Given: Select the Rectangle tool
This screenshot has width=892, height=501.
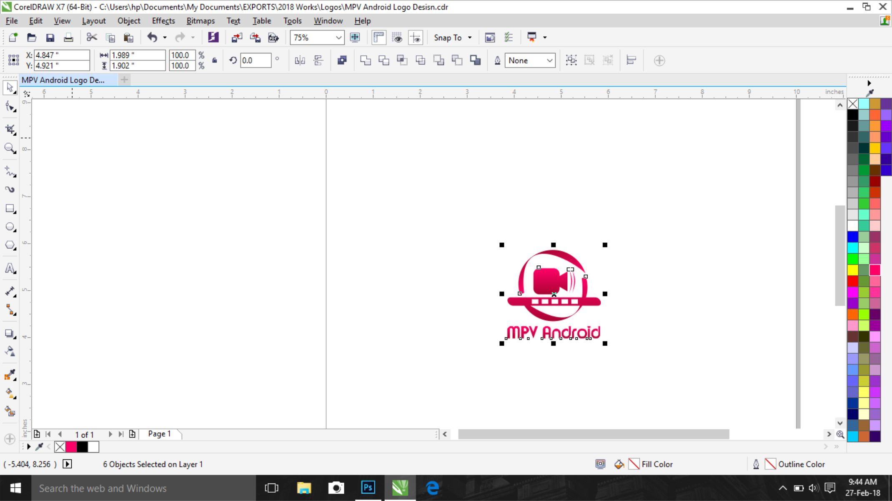Looking at the screenshot, I should tap(10, 209).
